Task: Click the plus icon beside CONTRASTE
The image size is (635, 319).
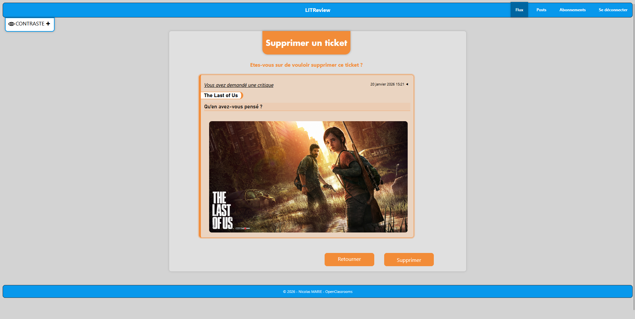Action: pyautogui.click(x=48, y=24)
